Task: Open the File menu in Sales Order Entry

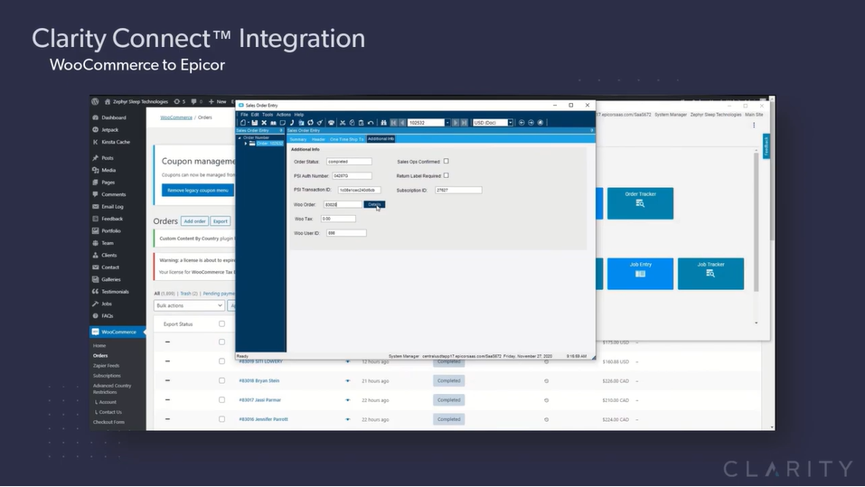Action: 244,114
